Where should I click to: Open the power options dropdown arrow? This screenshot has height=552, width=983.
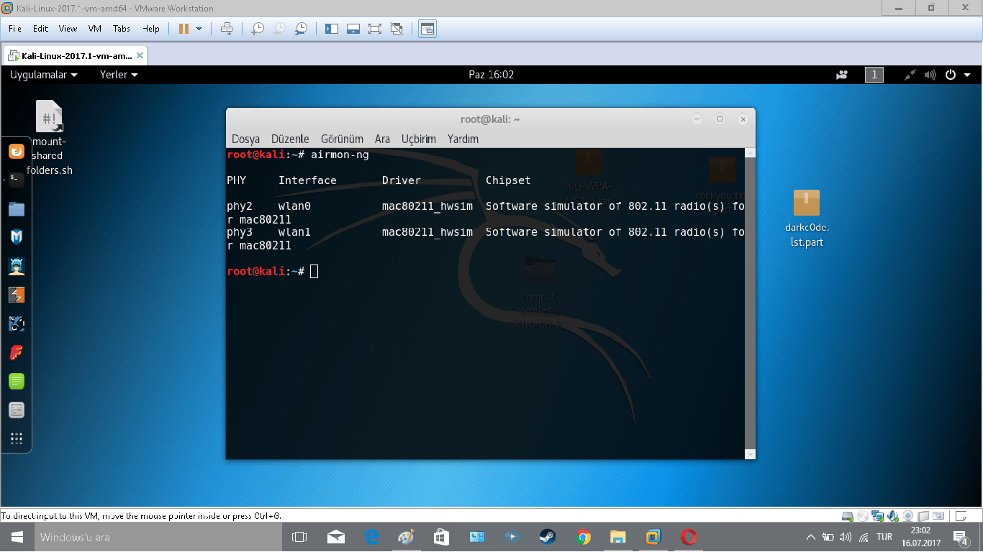(199, 29)
